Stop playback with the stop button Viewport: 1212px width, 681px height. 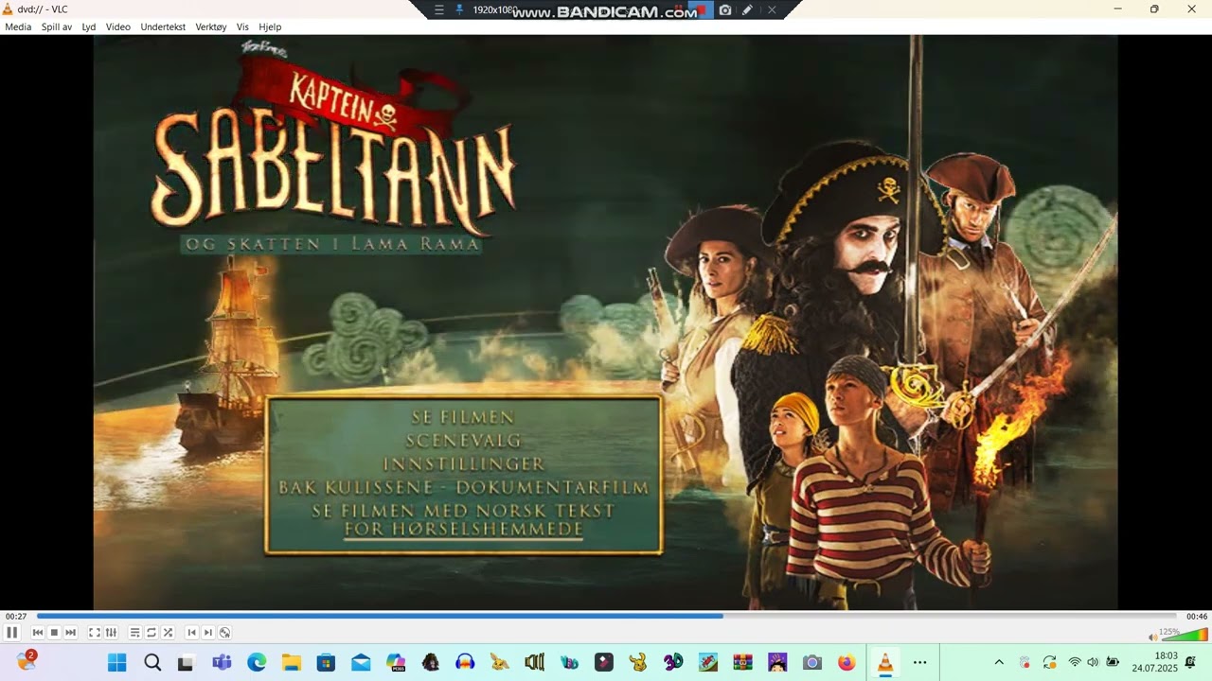click(54, 633)
